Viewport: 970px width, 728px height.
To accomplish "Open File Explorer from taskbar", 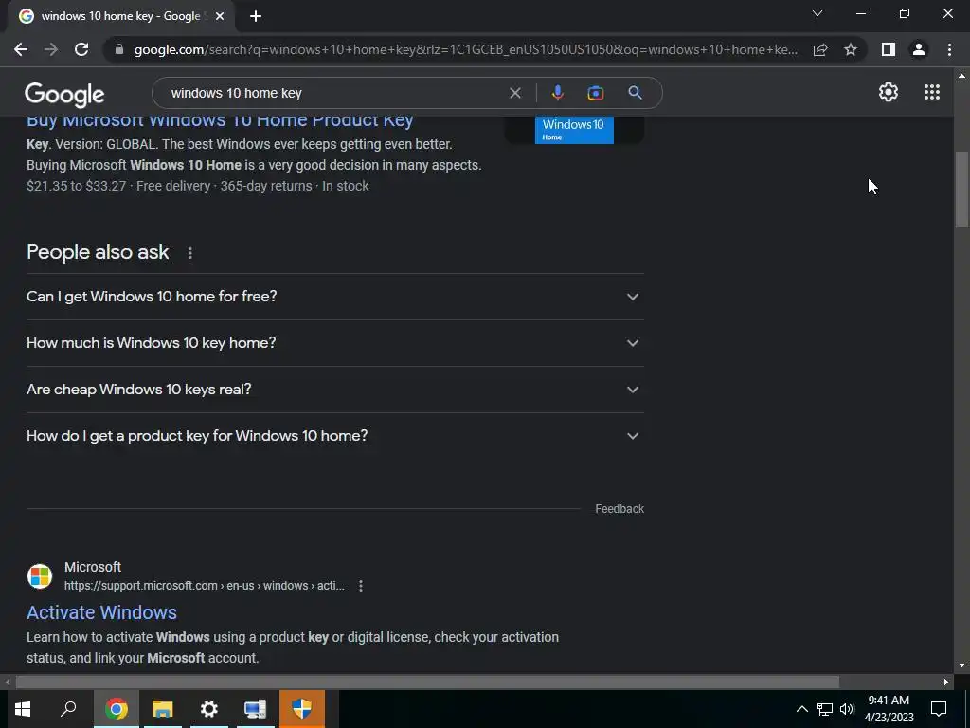I will [163, 709].
